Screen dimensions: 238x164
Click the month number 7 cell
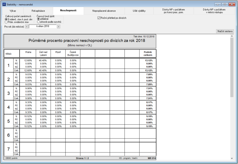pyautogui.click(x=9, y=149)
